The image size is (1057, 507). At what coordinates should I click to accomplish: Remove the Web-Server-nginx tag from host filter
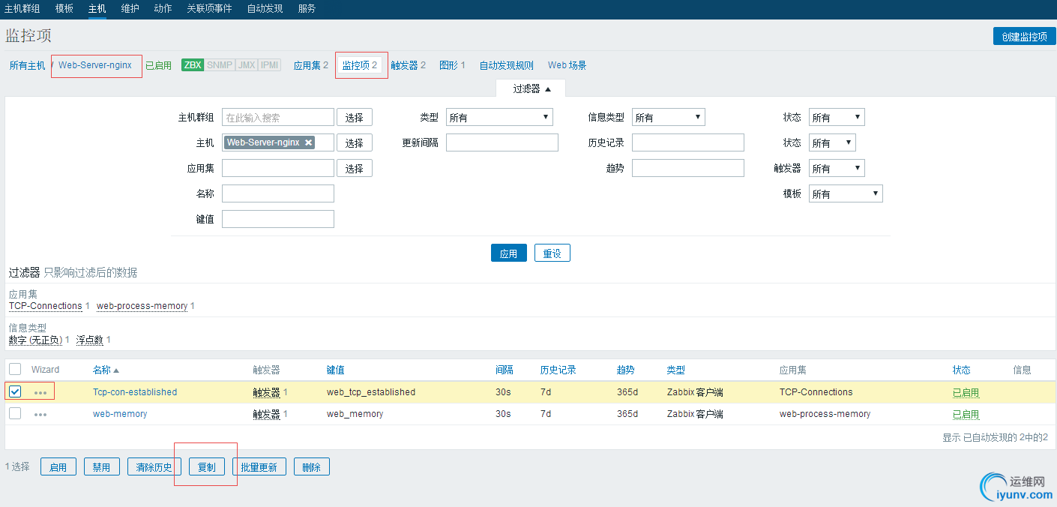tap(308, 142)
